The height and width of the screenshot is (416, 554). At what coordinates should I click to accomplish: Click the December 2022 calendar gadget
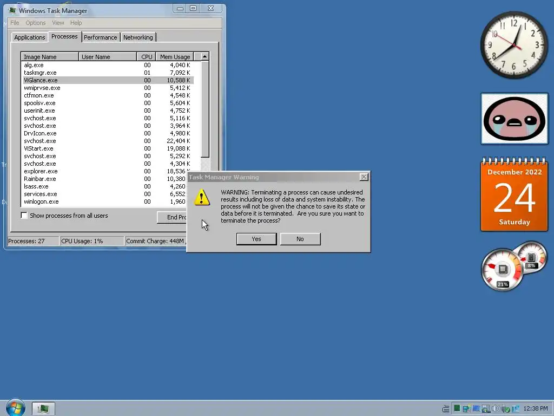click(514, 194)
